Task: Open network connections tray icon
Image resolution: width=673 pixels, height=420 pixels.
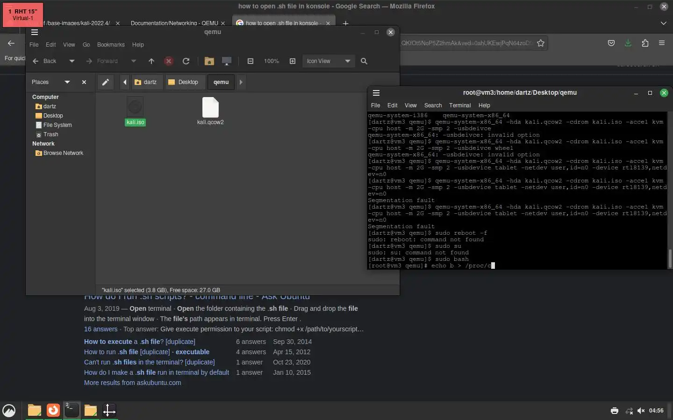Action: point(629,411)
